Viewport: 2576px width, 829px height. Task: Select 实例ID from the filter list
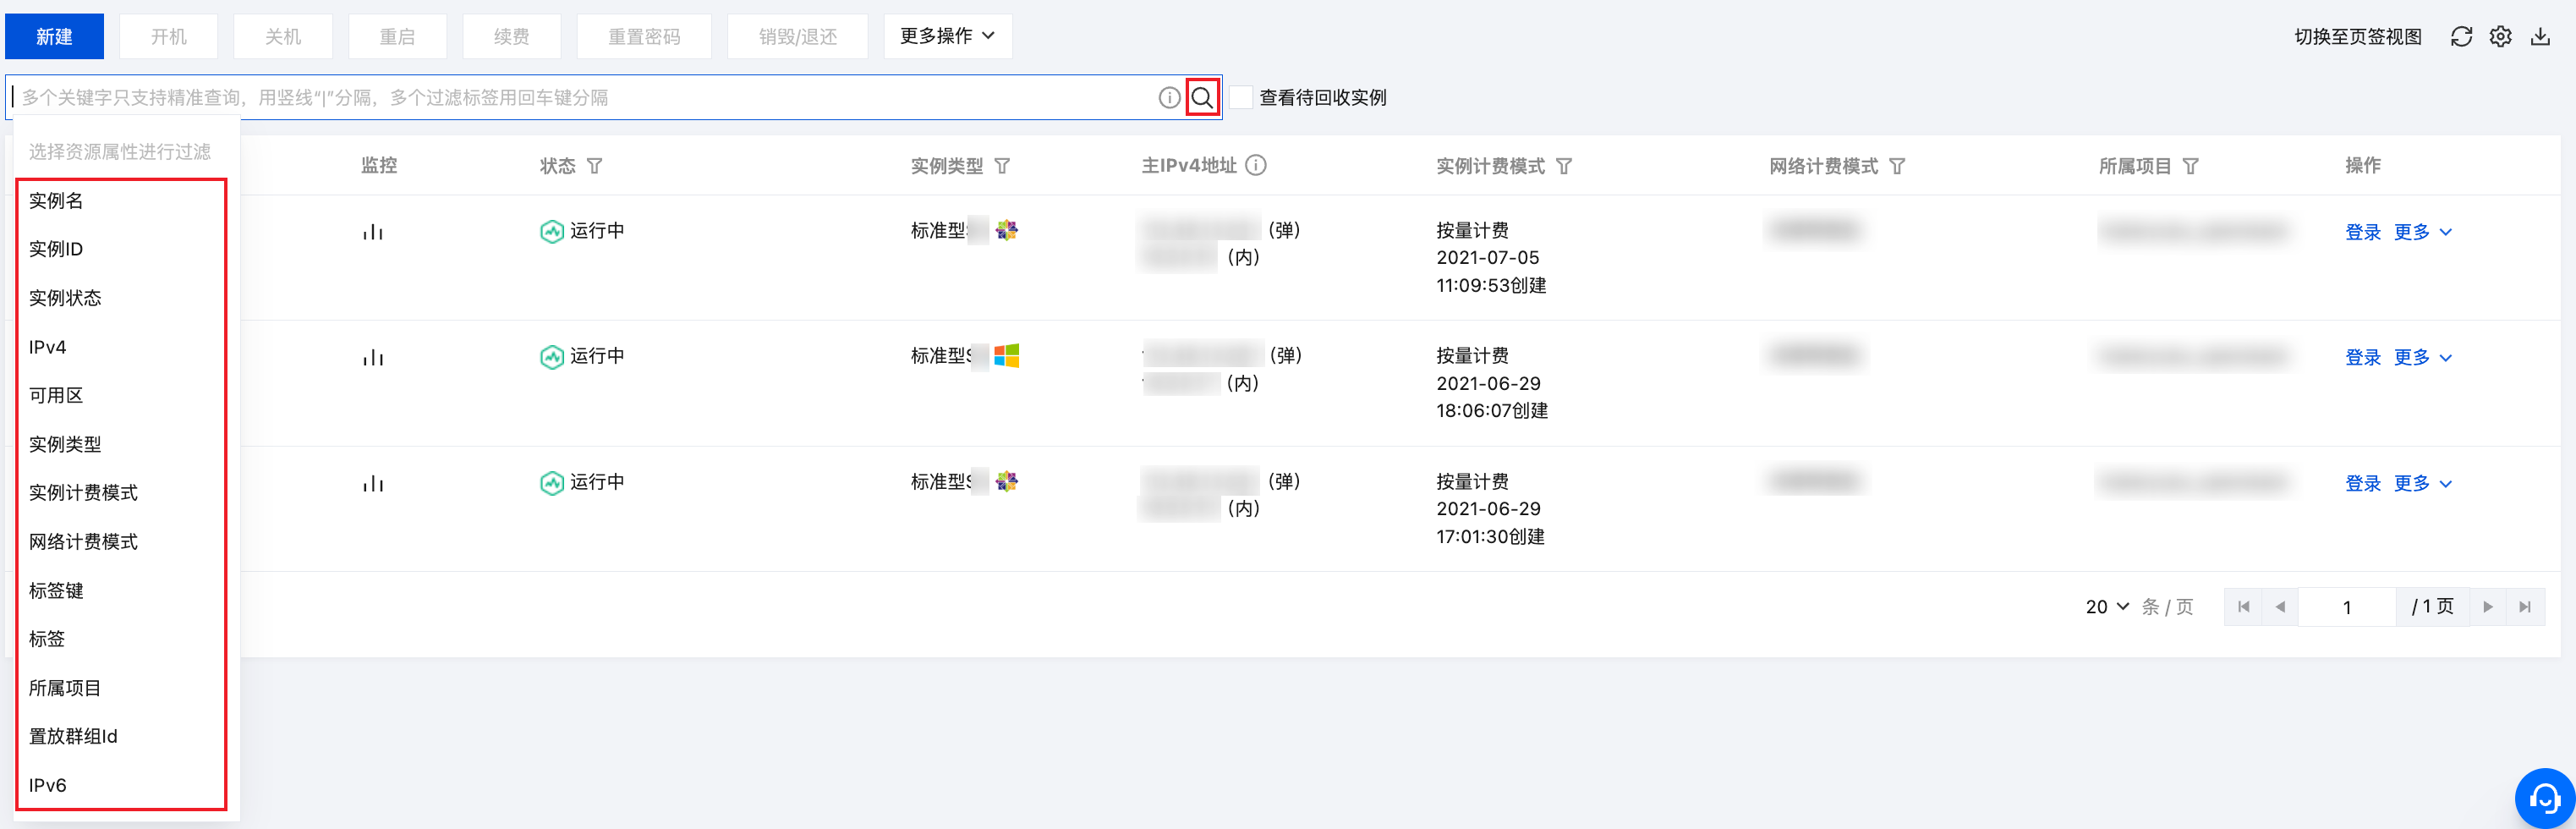click(56, 249)
